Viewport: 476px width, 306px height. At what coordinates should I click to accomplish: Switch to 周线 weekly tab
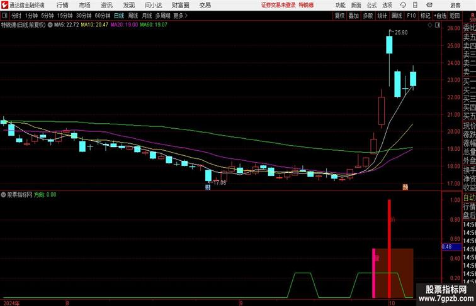(133, 16)
